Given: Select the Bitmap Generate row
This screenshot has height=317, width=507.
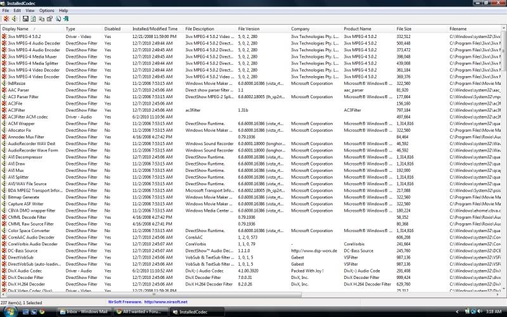Looking at the screenshot, I should click(x=250, y=197).
